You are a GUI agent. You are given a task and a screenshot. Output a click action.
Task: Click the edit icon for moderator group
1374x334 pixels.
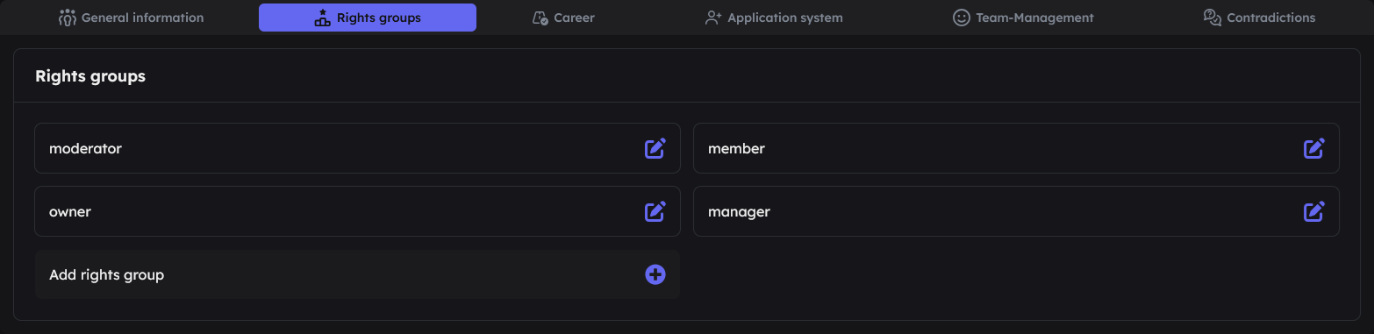pyautogui.click(x=655, y=148)
